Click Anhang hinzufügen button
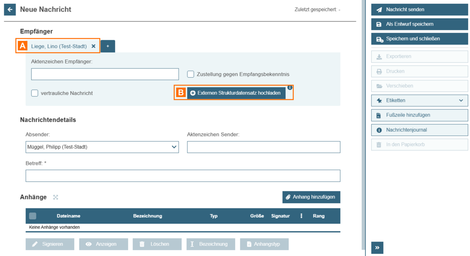Viewport: 470px width, 256px height. pos(311,197)
